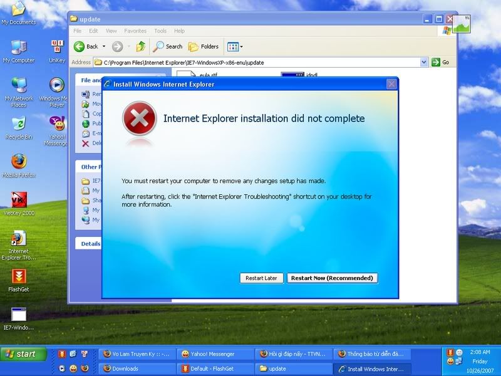Image resolution: width=501 pixels, height=376 pixels.
Task: Open the Favorites menu
Action: 135,31
